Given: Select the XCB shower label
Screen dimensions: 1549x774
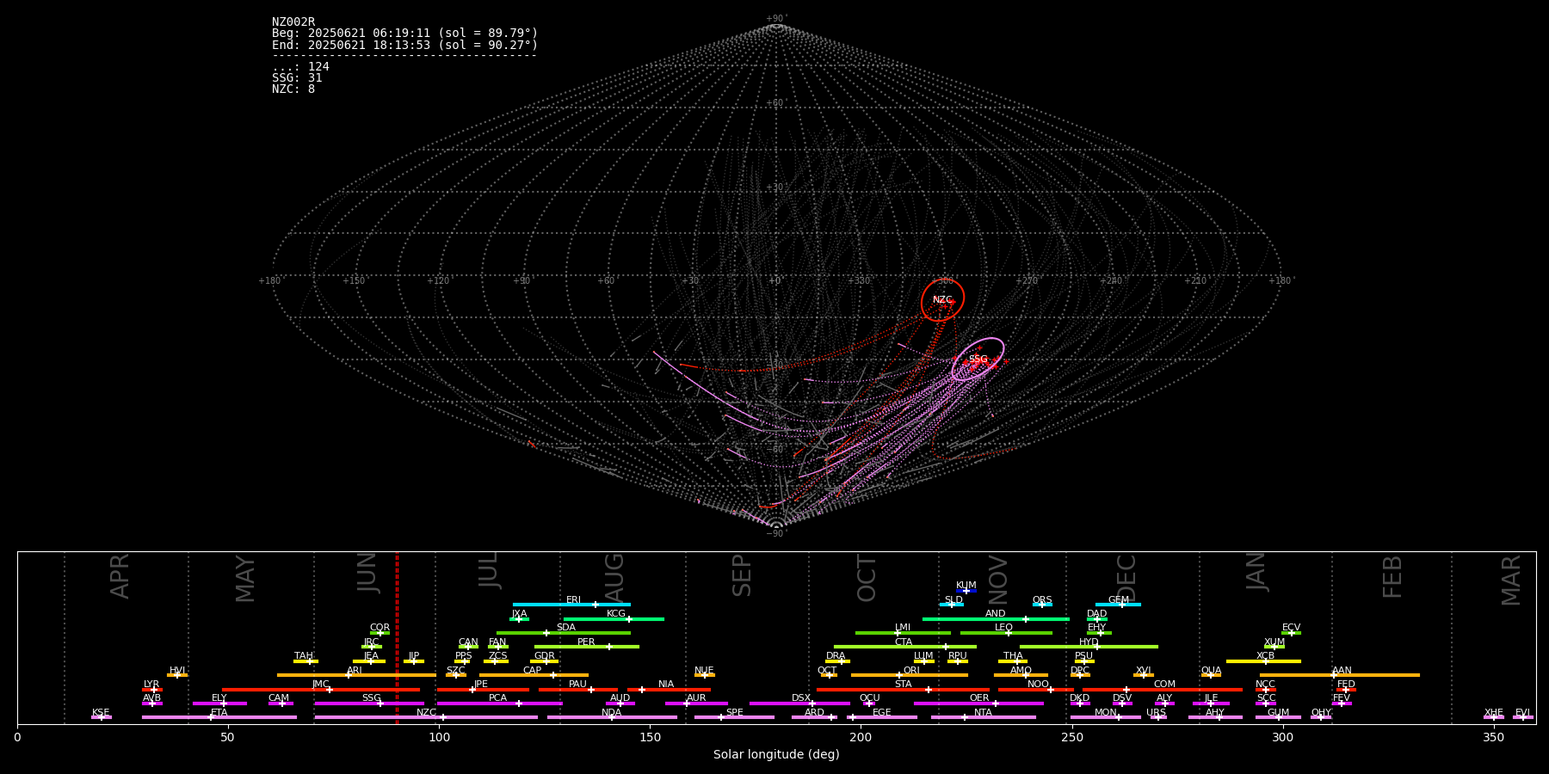Looking at the screenshot, I should point(1265,656).
